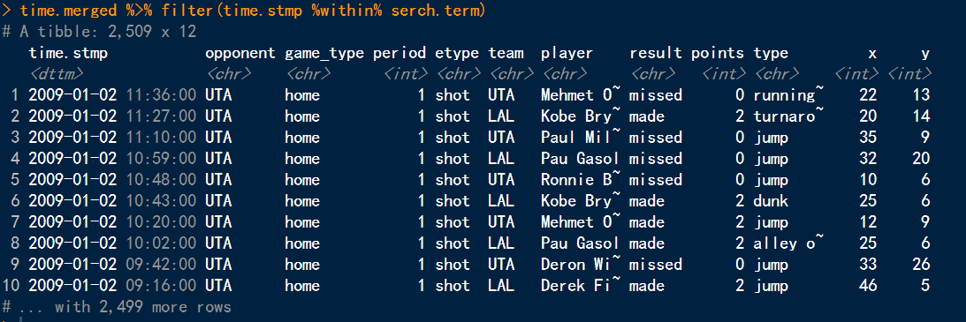Click the timestamp 11:36:00 in row 1

point(162,95)
